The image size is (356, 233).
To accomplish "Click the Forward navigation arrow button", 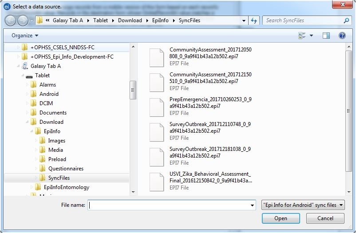I will coord(23,21).
